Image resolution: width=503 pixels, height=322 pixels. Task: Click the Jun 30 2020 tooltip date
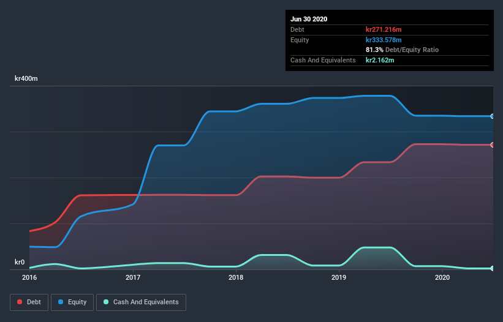309,19
